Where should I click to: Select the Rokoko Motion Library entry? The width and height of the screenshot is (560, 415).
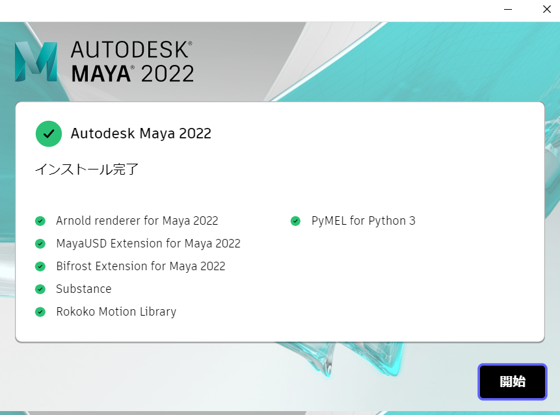pyautogui.click(x=116, y=311)
